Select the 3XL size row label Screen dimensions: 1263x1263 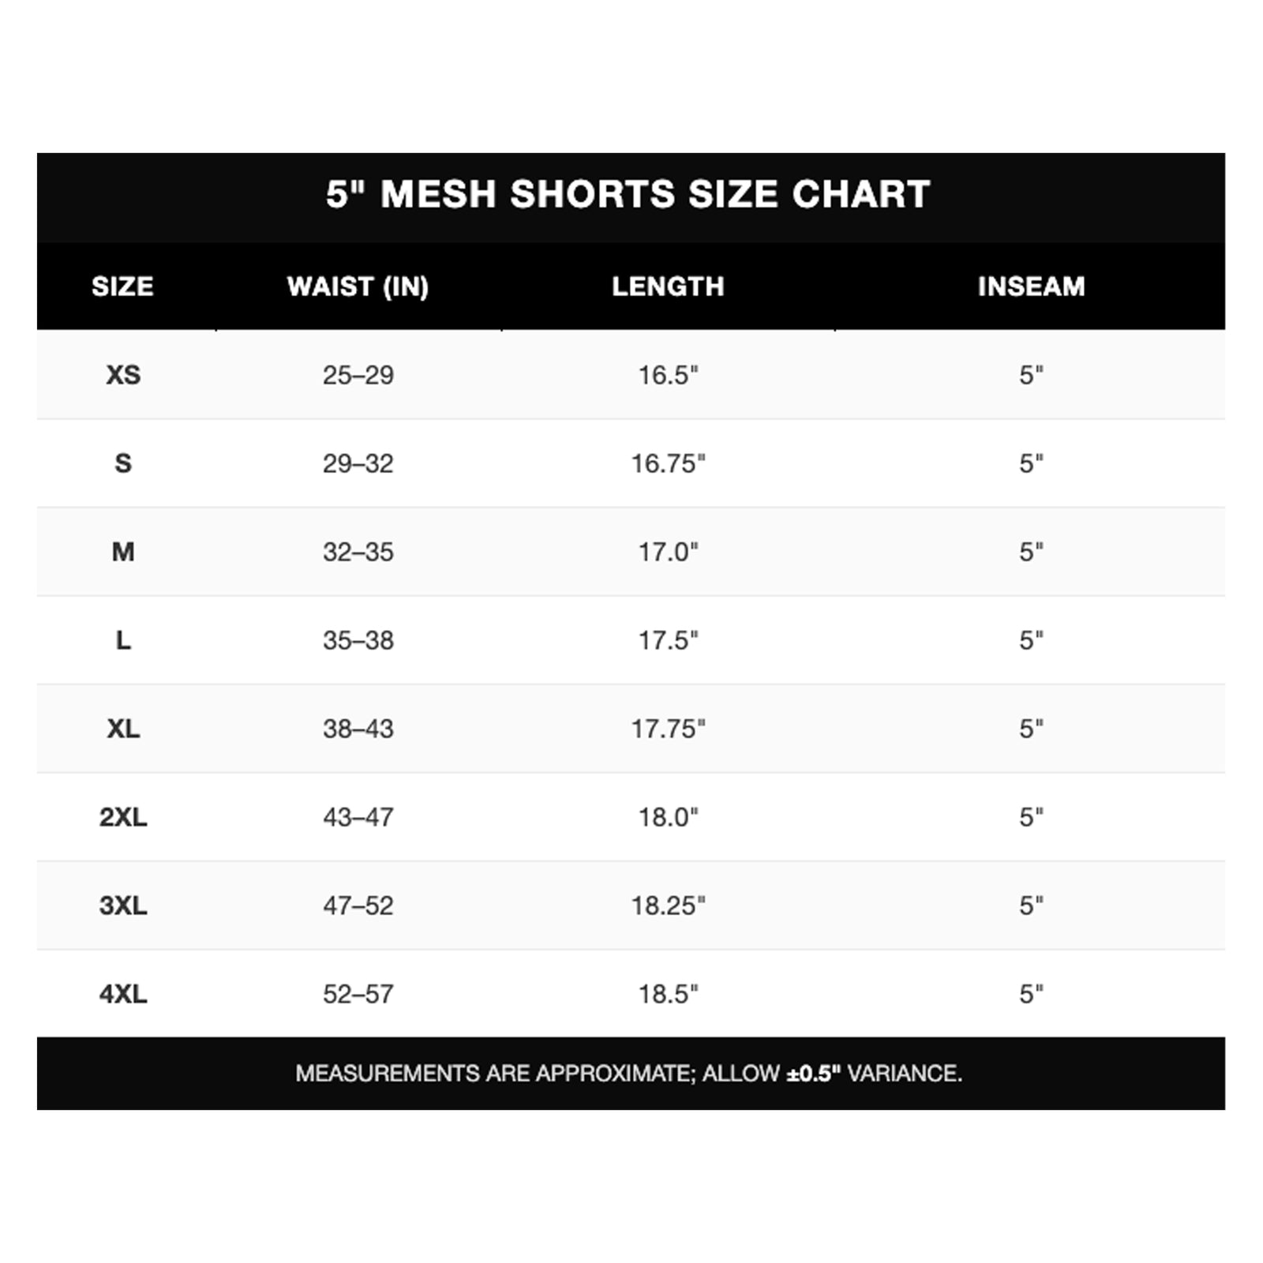[123, 905]
